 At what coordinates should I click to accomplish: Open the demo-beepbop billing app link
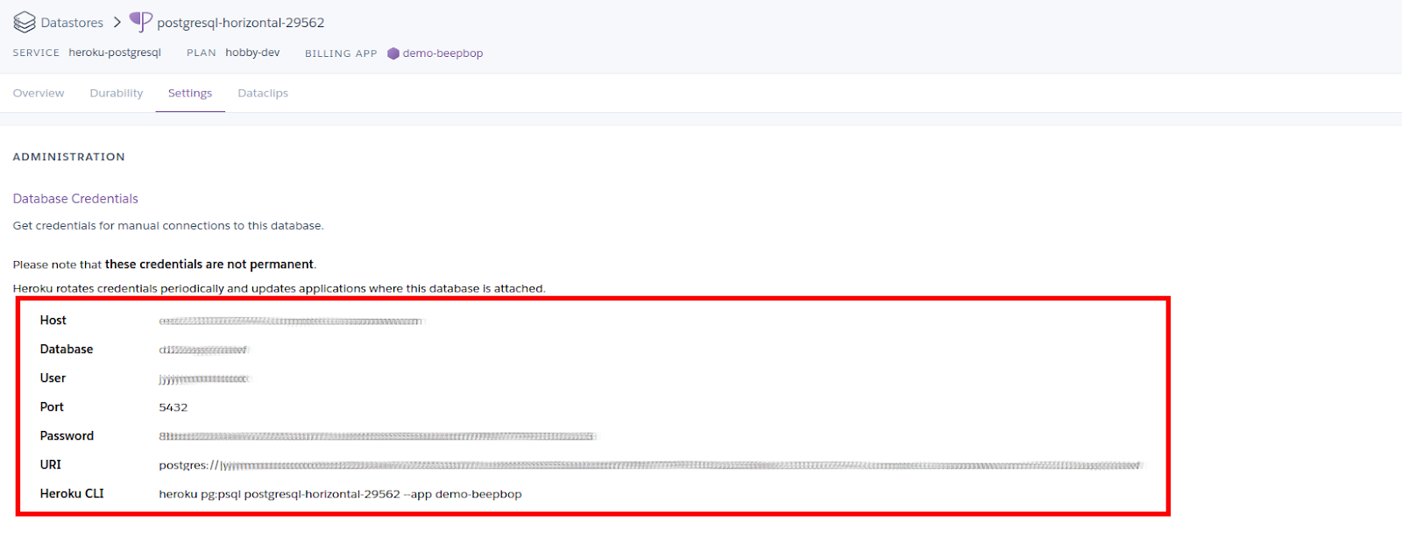pos(443,53)
